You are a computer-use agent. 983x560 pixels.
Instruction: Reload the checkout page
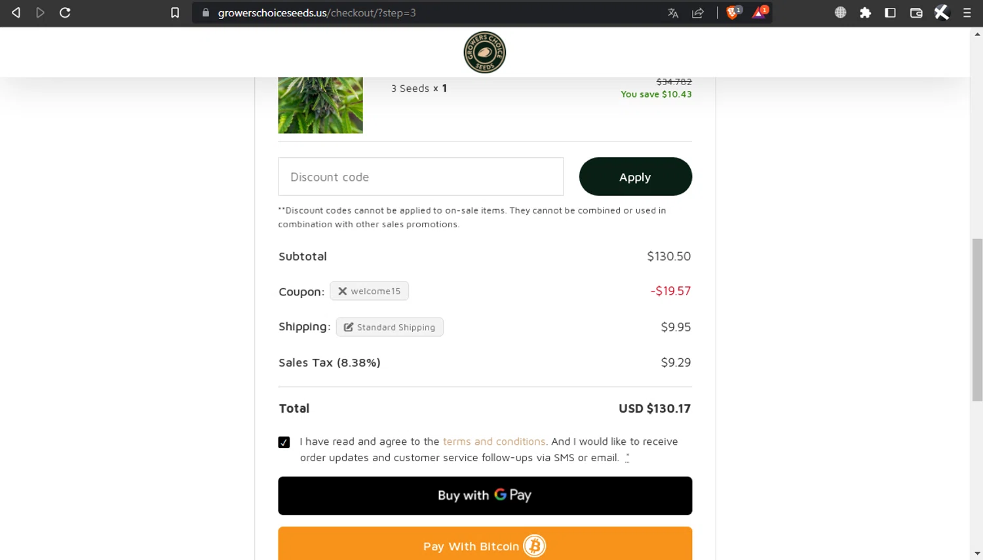[65, 12]
